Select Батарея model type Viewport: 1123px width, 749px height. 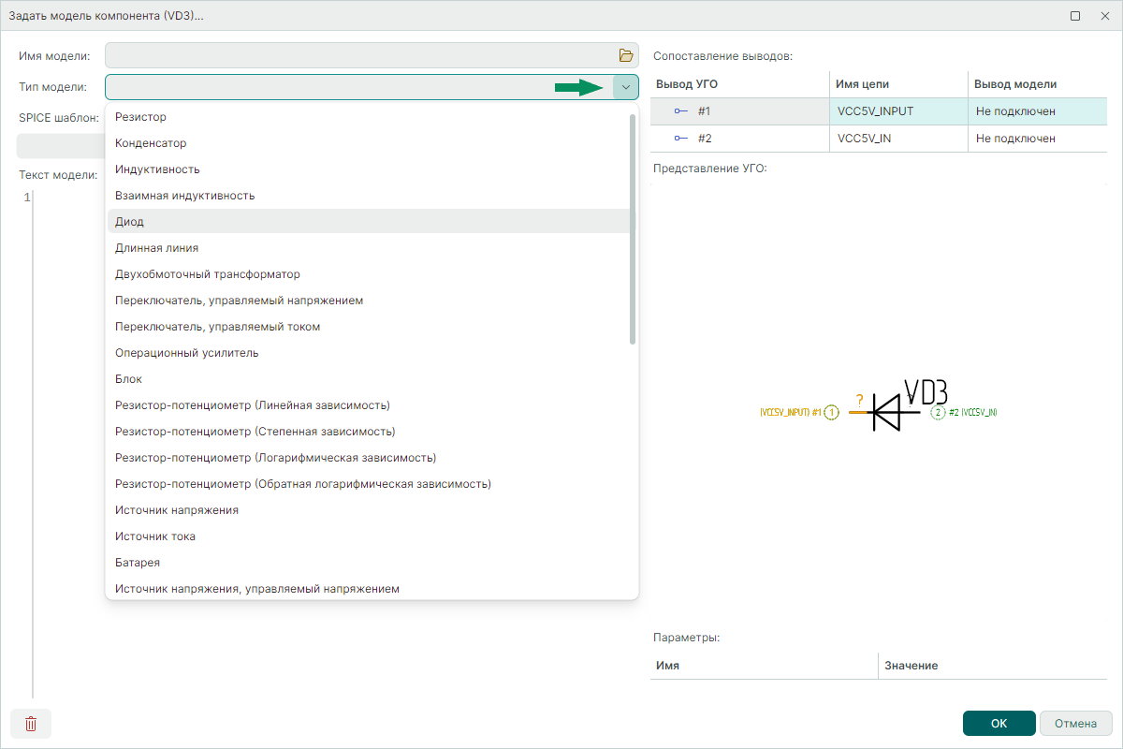[138, 563]
